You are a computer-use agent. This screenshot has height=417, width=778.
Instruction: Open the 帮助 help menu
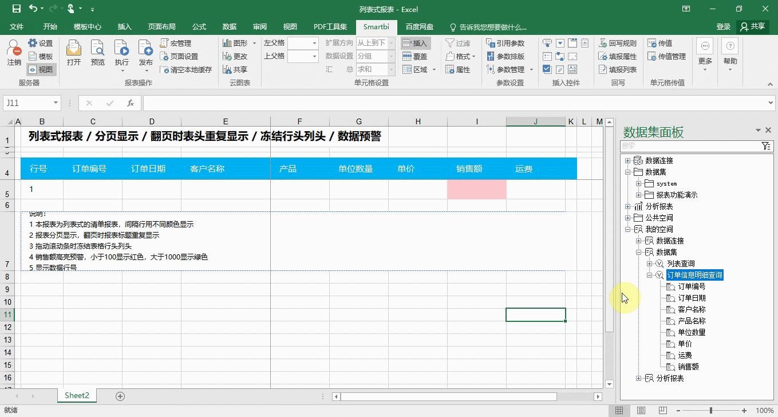(730, 54)
